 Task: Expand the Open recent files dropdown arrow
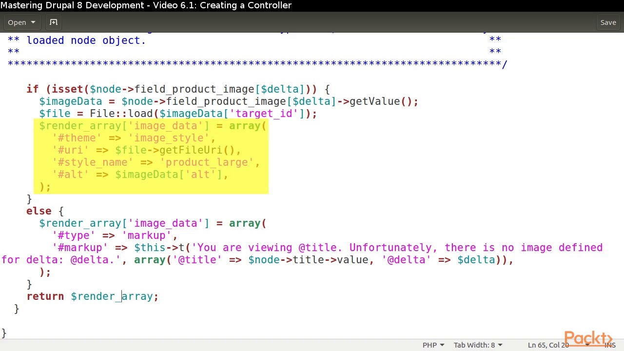(x=33, y=22)
